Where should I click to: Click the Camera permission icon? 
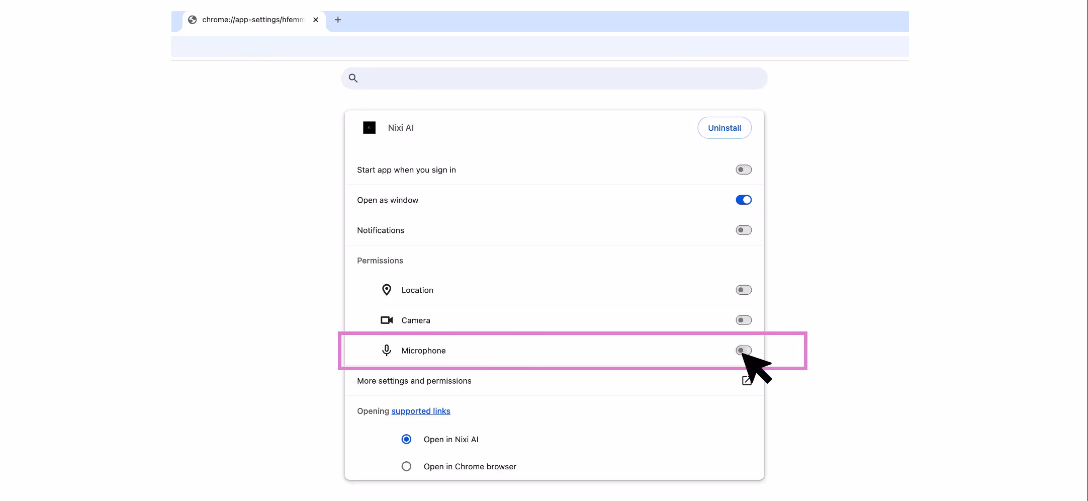386,320
